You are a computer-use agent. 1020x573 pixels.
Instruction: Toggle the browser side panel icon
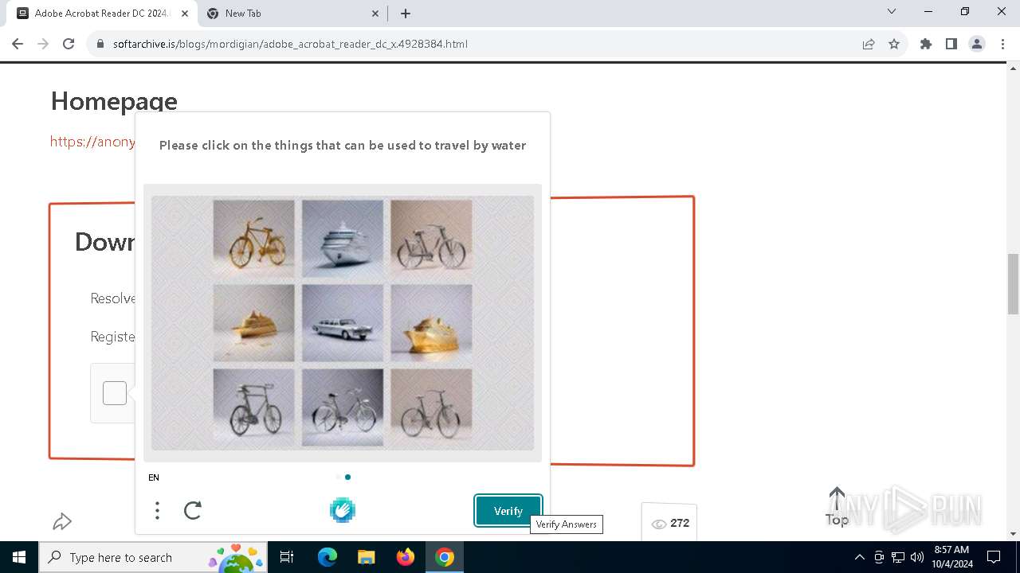951,44
